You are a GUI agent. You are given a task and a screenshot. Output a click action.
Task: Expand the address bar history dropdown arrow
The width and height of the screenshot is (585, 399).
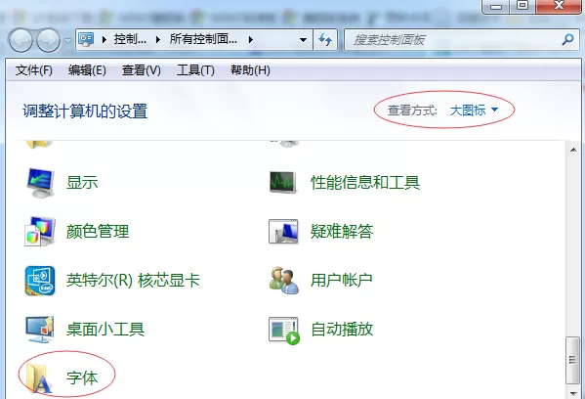(304, 39)
